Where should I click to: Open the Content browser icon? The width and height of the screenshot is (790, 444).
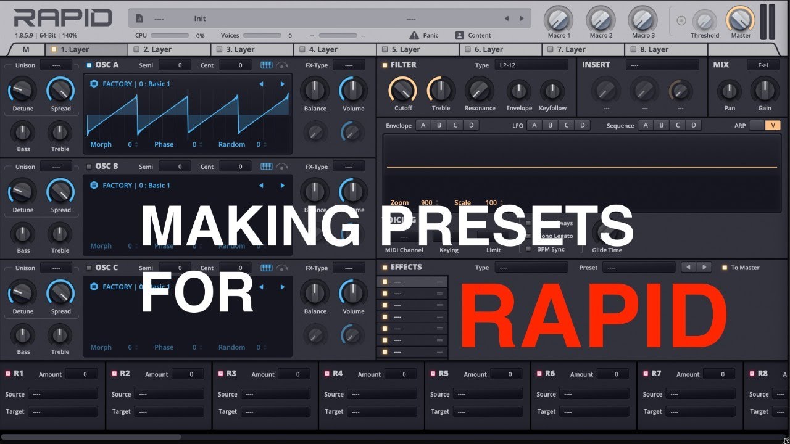[459, 35]
